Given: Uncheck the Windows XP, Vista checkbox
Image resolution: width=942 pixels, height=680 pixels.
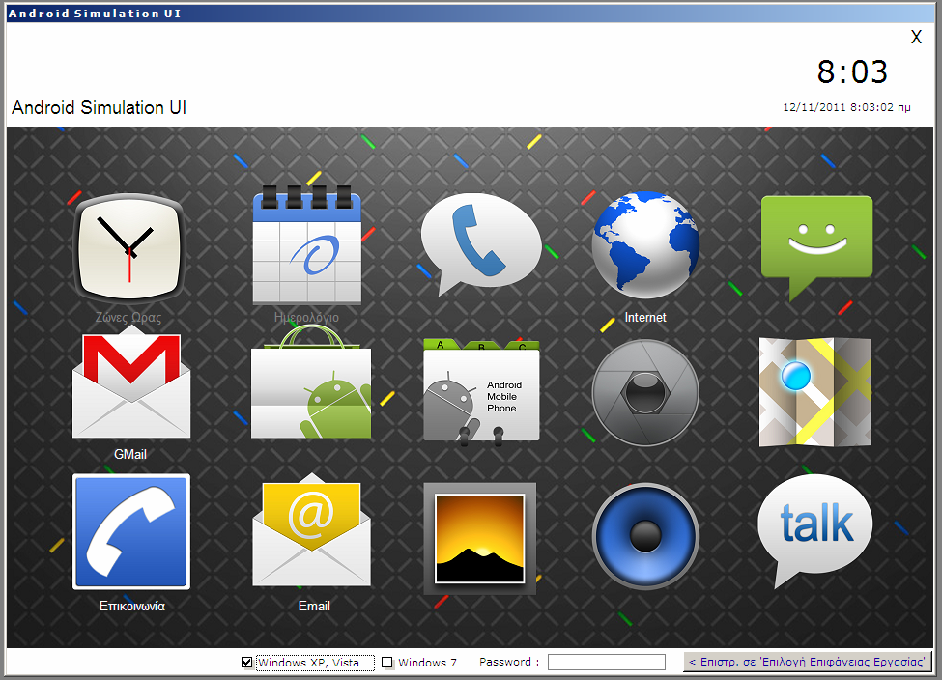Looking at the screenshot, I should click(x=246, y=662).
